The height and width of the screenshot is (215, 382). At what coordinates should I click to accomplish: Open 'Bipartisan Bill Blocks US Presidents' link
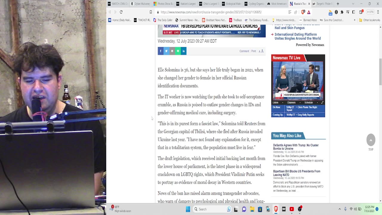pyautogui.click(x=297, y=173)
